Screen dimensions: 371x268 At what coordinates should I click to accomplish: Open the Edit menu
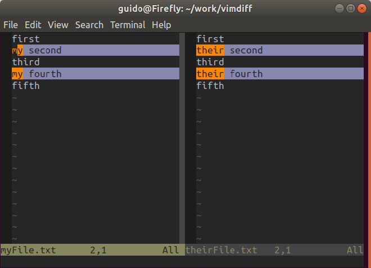click(x=33, y=25)
